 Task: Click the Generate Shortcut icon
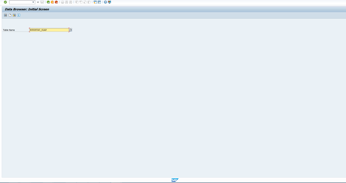click(99, 2)
